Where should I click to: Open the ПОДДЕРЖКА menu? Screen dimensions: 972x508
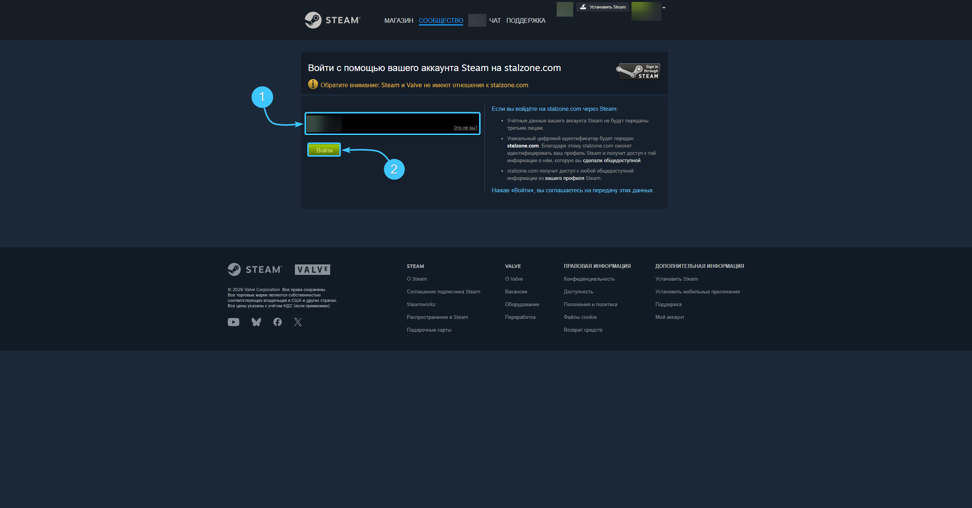point(526,20)
